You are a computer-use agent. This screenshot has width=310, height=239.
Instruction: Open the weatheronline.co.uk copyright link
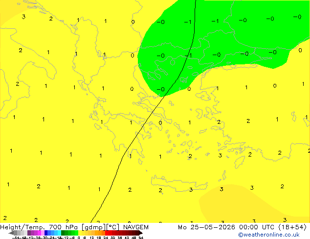click(x=269, y=235)
